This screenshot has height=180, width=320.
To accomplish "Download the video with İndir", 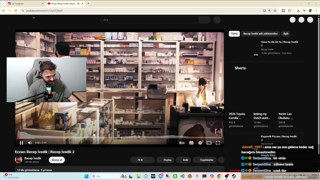I will (184, 160).
